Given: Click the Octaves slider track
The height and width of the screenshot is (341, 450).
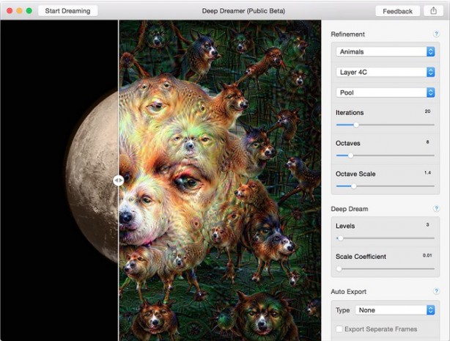Looking at the screenshot, I should pos(386,155).
